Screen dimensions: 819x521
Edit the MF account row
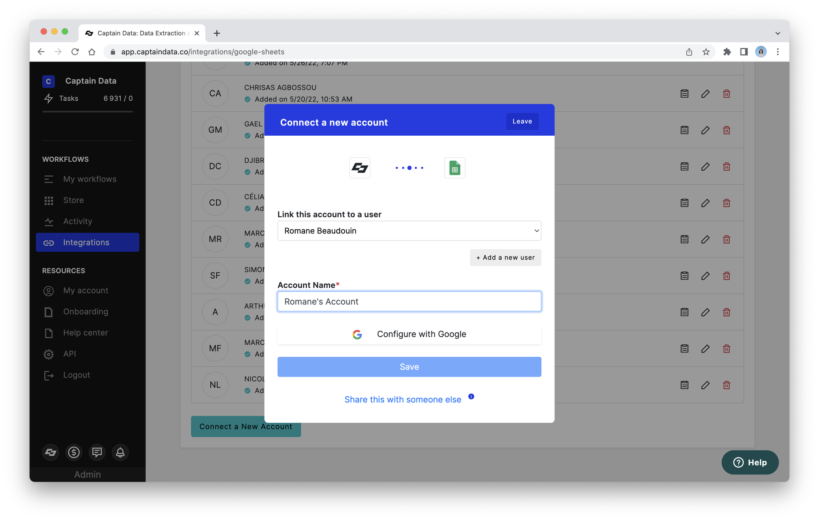[x=706, y=349]
